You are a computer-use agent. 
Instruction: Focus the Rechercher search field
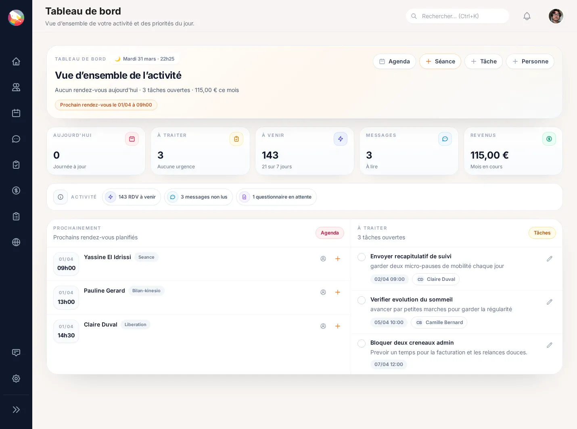[458, 16]
